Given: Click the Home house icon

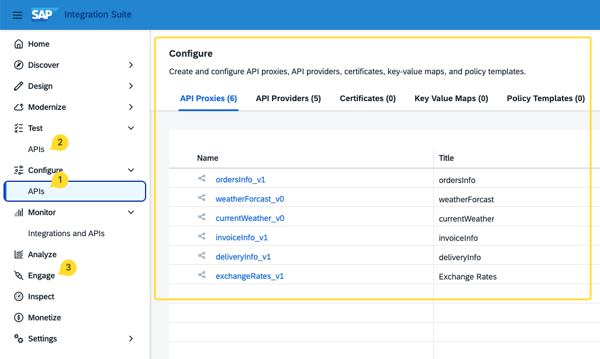Looking at the screenshot, I should [18, 44].
